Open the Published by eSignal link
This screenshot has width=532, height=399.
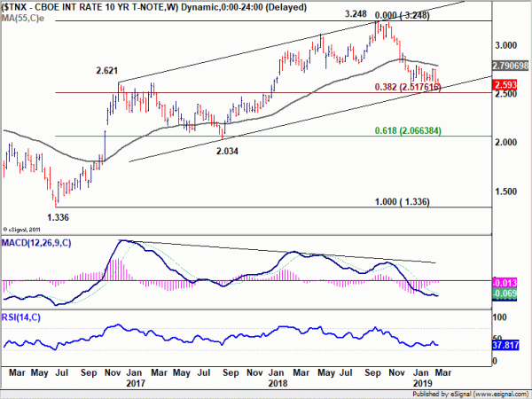(x=471, y=395)
